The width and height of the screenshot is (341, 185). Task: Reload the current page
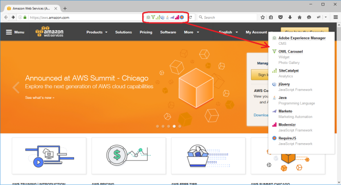(190, 18)
